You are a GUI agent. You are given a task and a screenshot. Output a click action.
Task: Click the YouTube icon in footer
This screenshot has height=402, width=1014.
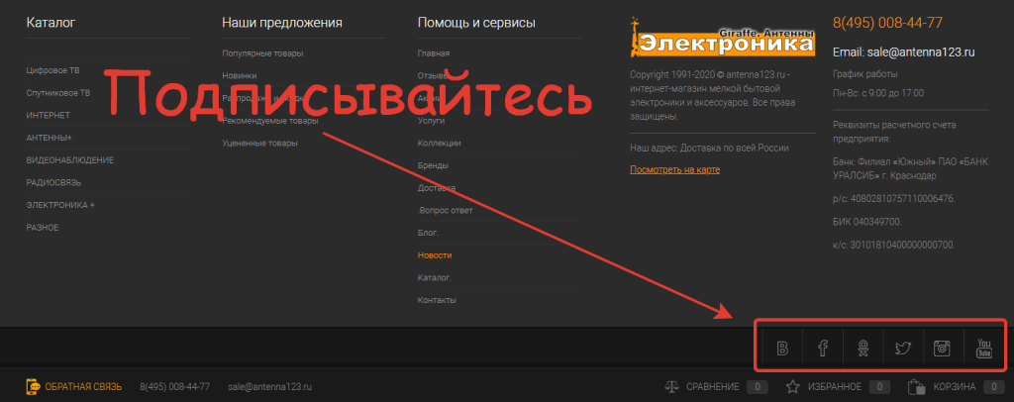click(x=984, y=348)
